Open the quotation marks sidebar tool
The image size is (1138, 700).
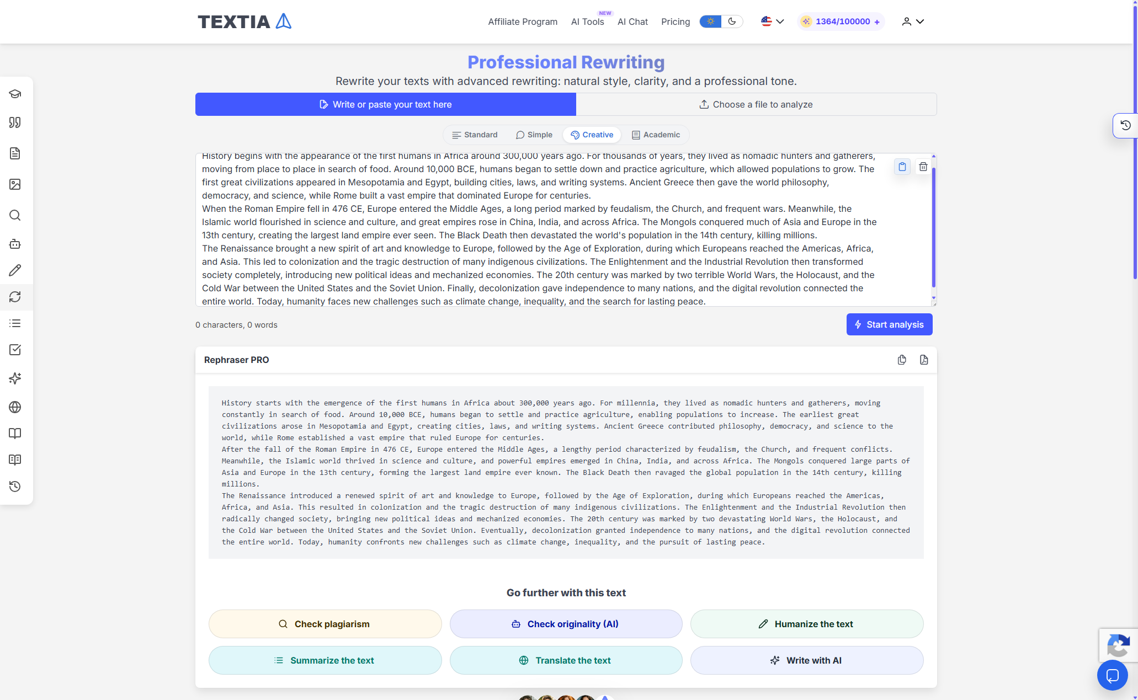(15, 122)
